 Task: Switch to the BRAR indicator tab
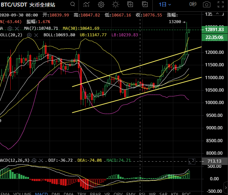coord(95,194)
